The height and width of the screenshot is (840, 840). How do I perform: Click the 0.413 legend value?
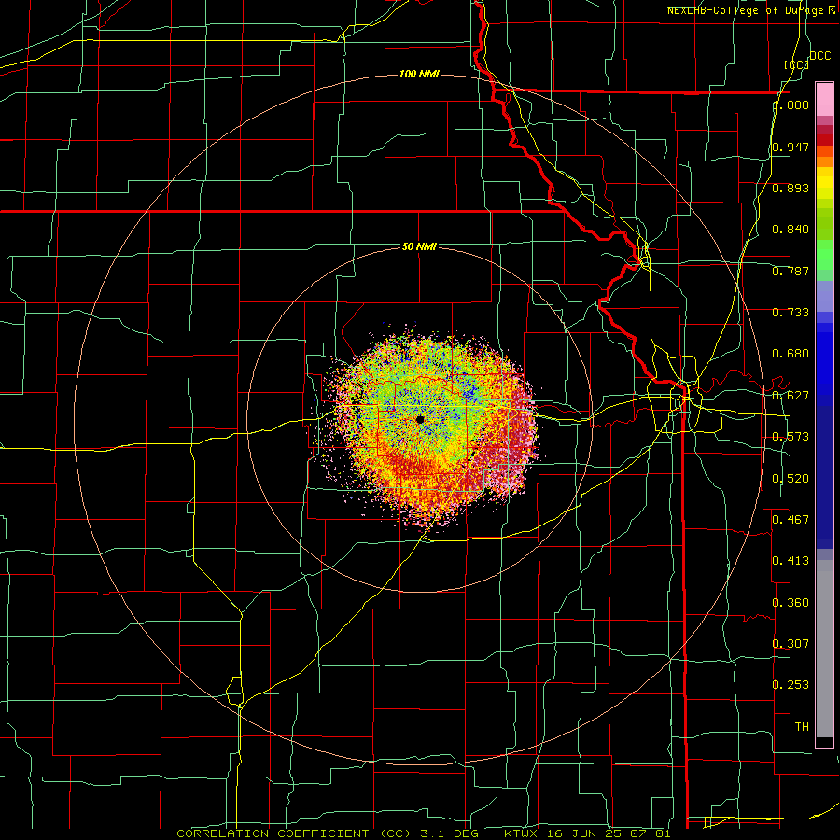pos(791,561)
